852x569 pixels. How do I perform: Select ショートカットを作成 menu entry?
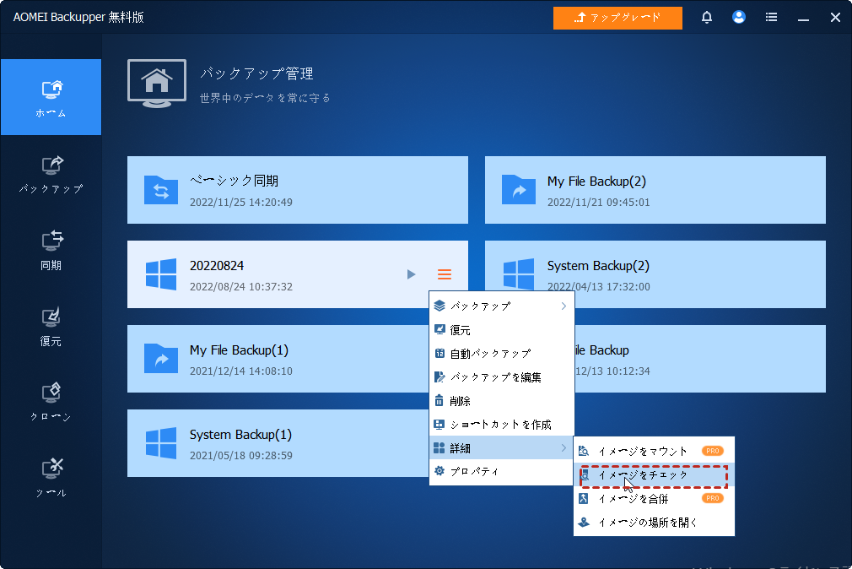click(502, 425)
